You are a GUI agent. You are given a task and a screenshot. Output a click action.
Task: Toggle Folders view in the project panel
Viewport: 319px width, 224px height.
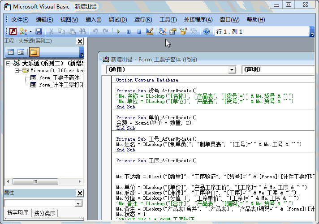(34, 52)
